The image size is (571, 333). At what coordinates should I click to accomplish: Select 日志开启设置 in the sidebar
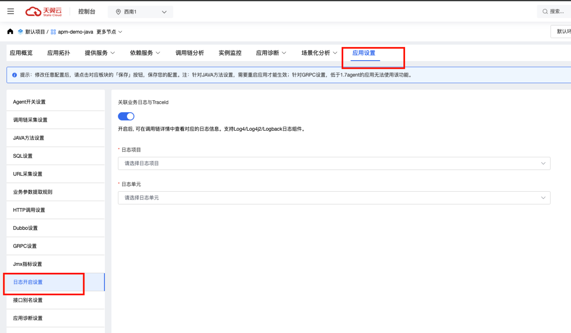56,282
